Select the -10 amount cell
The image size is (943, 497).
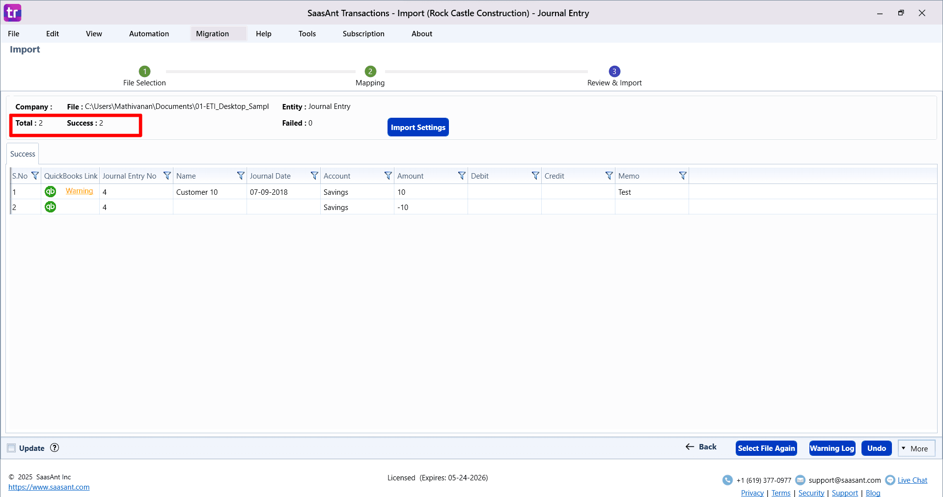pyautogui.click(x=431, y=207)
